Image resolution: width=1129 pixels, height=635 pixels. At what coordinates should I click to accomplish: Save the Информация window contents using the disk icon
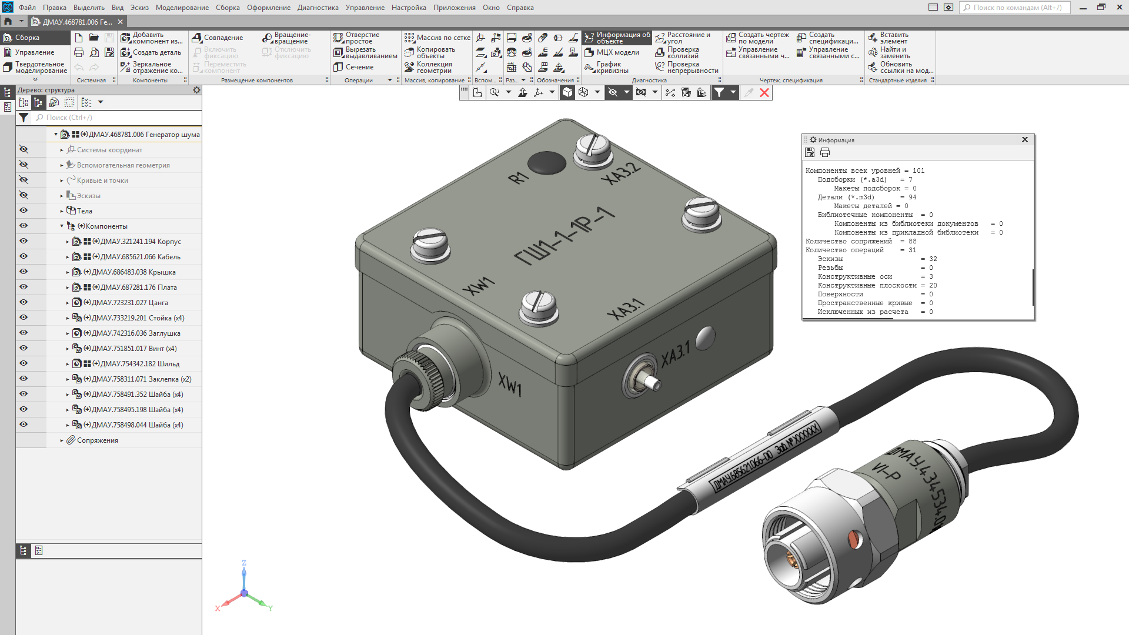(810, 152)
